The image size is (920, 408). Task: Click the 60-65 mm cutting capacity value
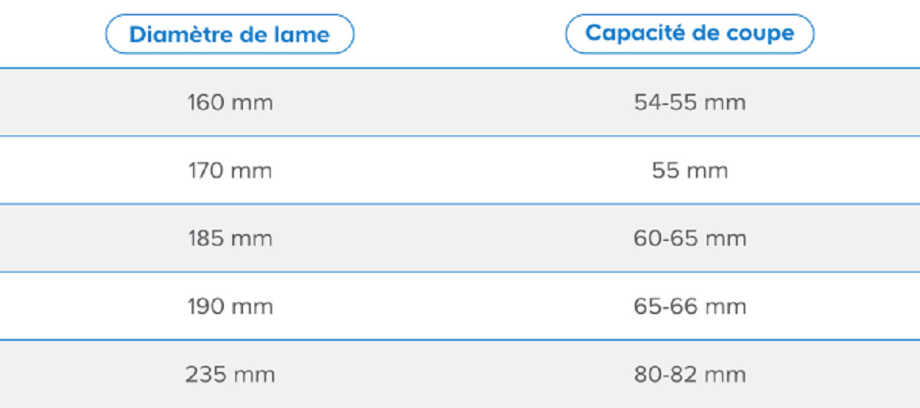[x=690, y=238]
